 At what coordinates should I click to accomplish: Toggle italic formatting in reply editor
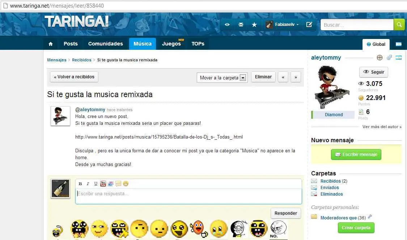pyautogui.click(x=88, y=184)
